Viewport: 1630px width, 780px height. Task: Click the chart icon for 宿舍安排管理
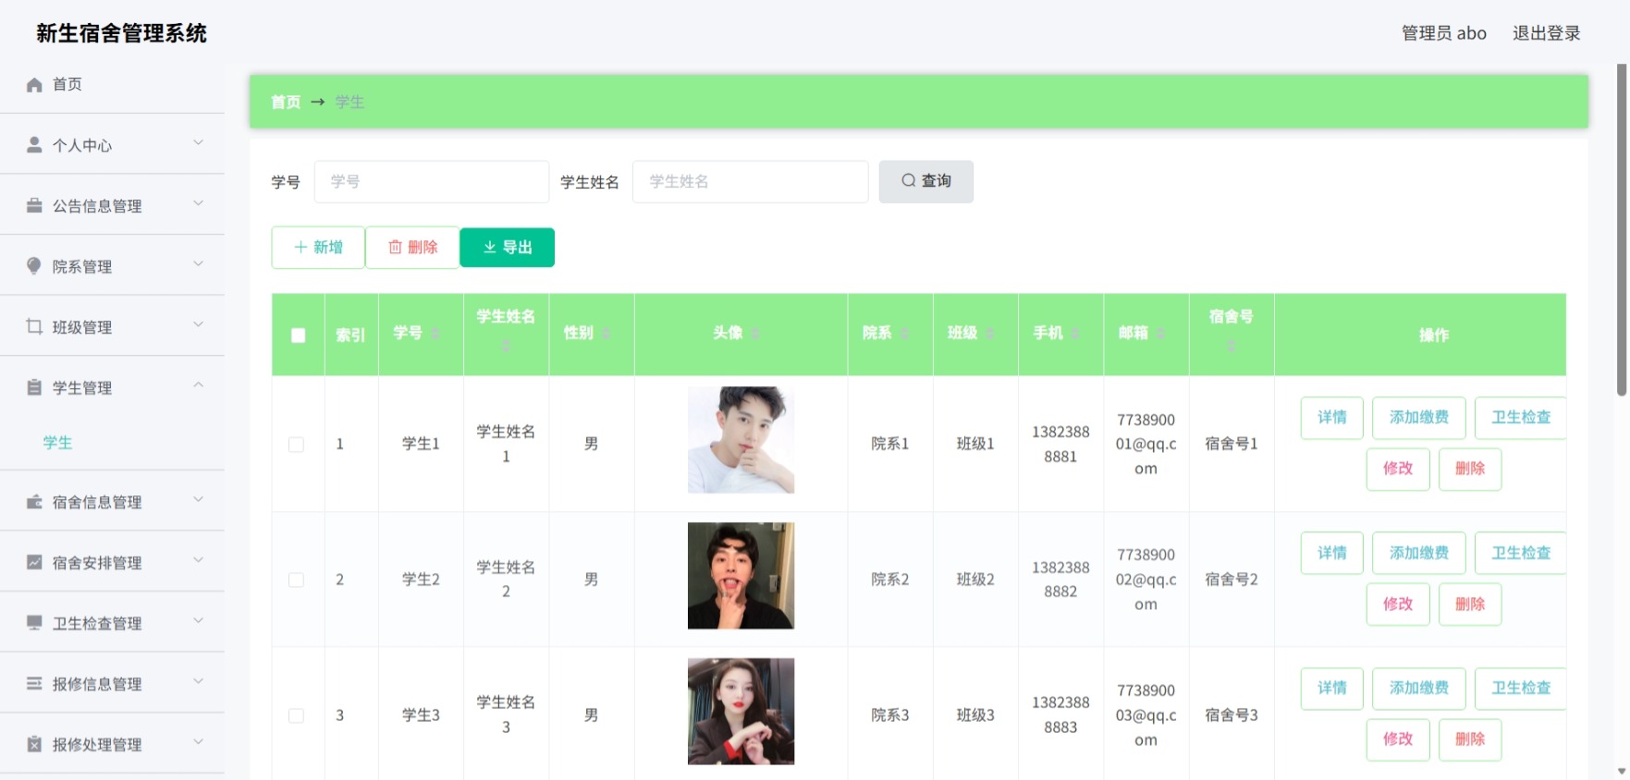34,562
